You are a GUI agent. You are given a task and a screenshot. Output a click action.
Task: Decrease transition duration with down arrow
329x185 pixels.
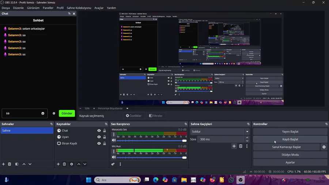click(247, 141)
